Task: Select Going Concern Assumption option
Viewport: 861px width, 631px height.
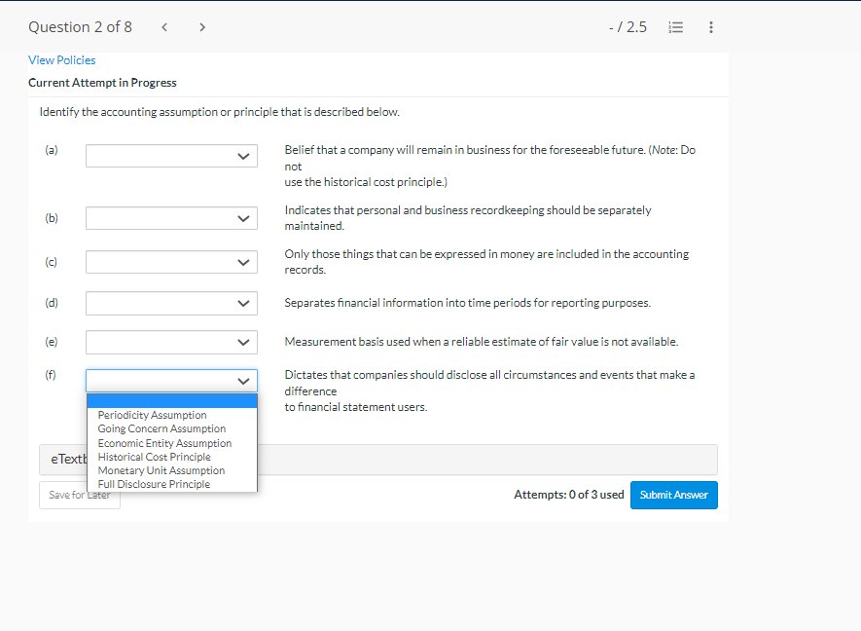Action: click(161, 427)
